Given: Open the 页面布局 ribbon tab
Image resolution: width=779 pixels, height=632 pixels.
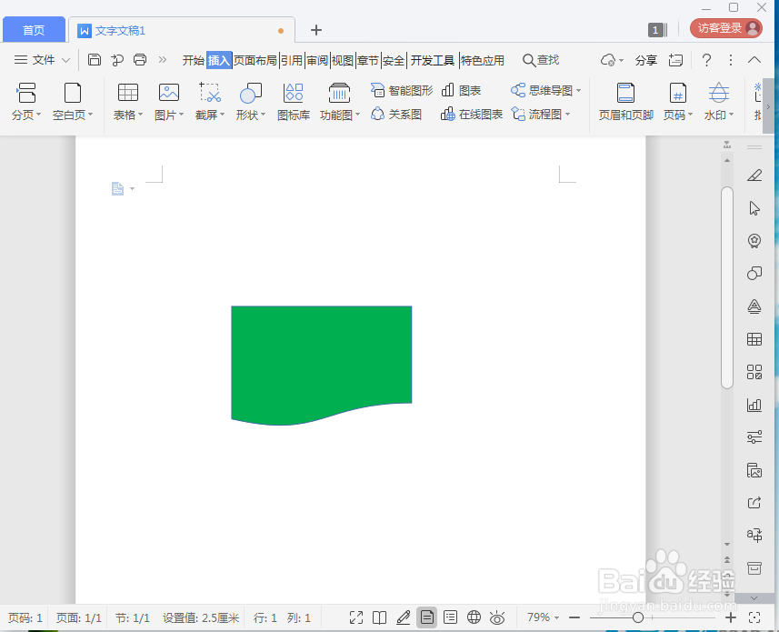Looking at the screenshot, I should tap(255, 60).
